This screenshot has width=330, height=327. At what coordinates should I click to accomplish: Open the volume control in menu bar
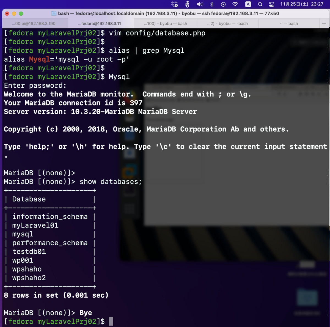point(200,4)
